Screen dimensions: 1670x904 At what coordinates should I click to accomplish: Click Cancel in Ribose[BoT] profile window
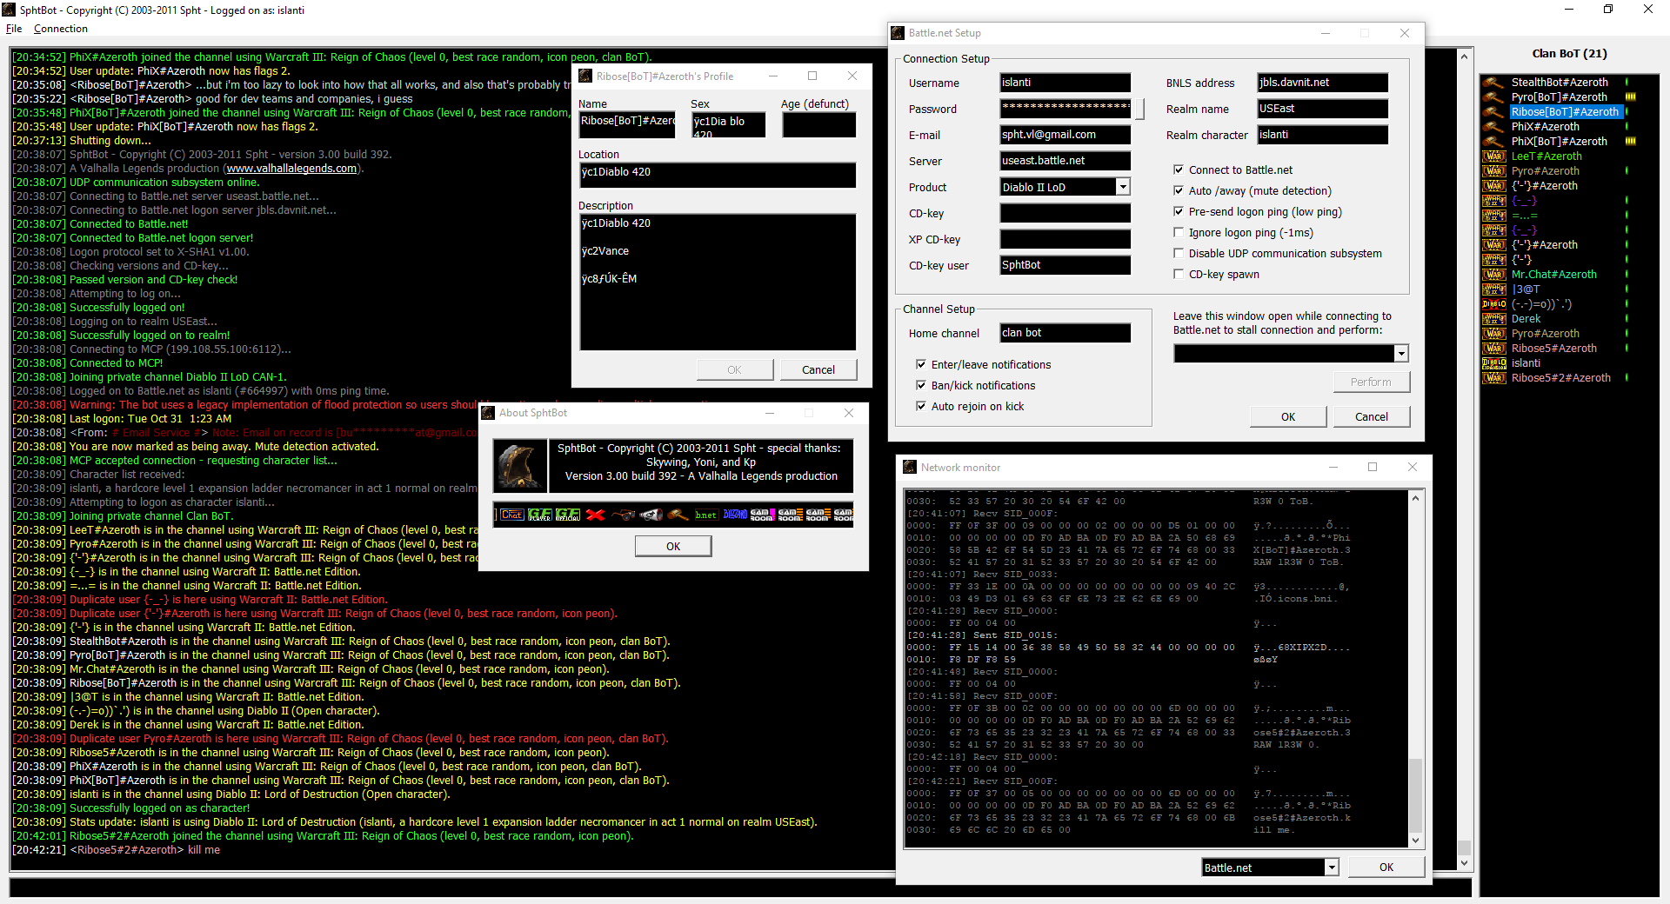coord(818,370)
